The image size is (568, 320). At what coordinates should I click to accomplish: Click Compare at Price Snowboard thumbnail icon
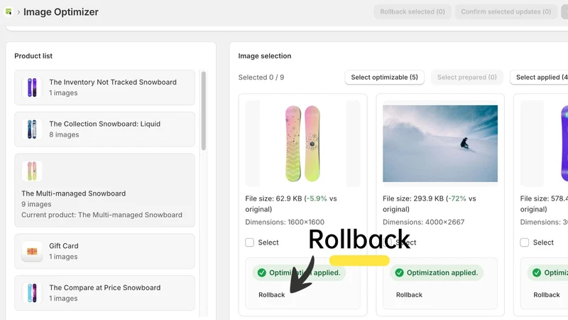pos(32,293)
